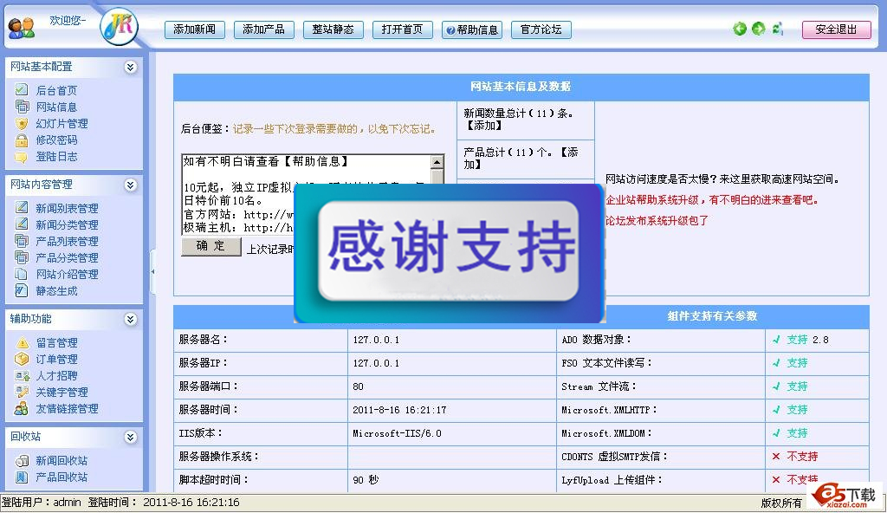Open the red 企业站帮助系统升级 link
887x513 pixels.
[x=712, y=200]
